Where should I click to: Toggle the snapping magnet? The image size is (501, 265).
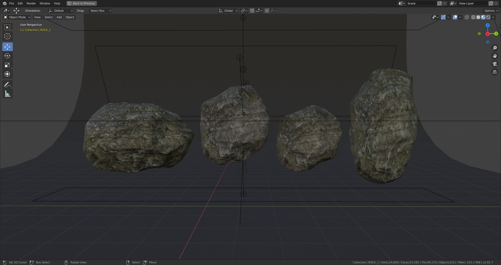pos(252,11)
